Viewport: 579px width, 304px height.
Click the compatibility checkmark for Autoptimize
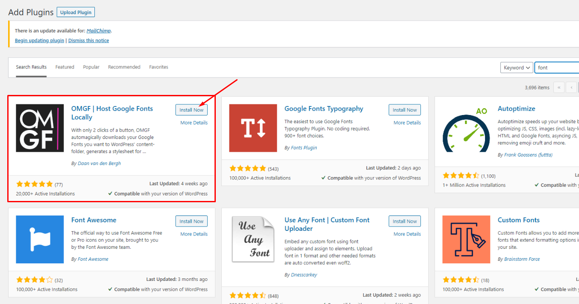pos(538,185)
